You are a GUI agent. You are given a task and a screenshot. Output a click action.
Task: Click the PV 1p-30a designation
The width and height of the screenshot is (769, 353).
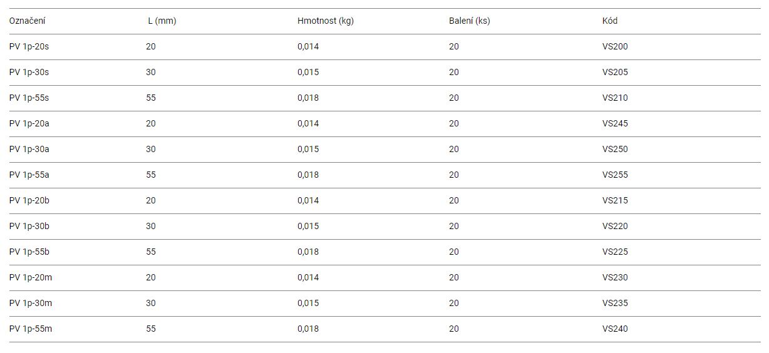click(29, 149)
